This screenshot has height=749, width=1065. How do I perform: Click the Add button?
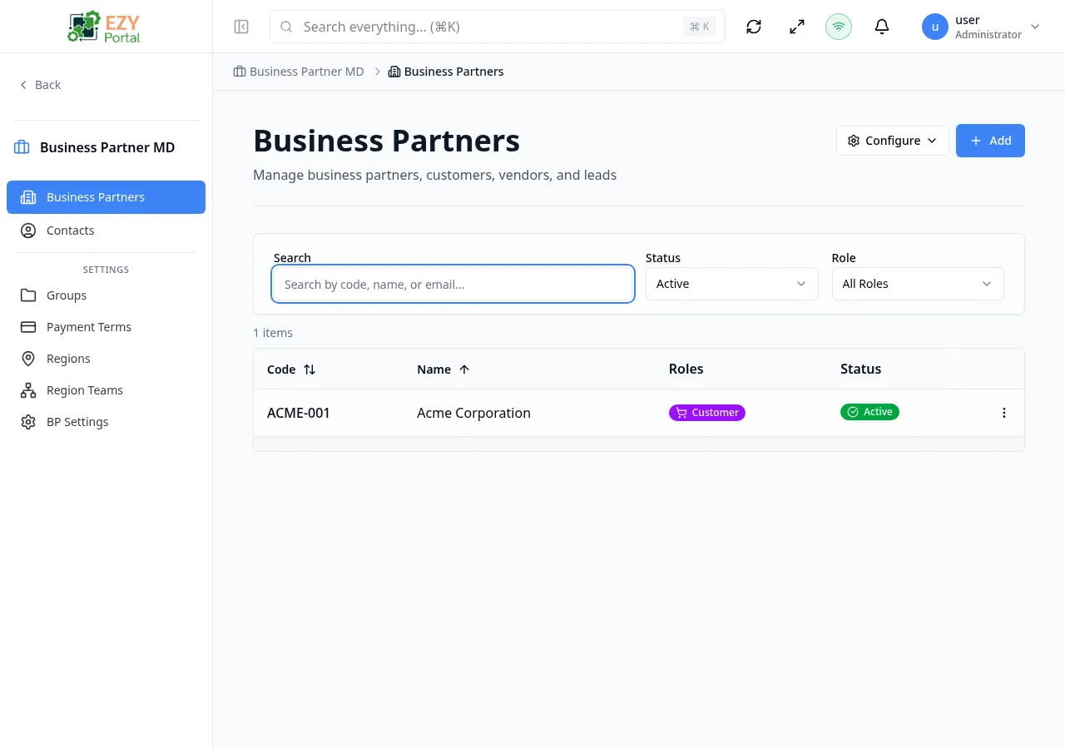click(990, 140)
